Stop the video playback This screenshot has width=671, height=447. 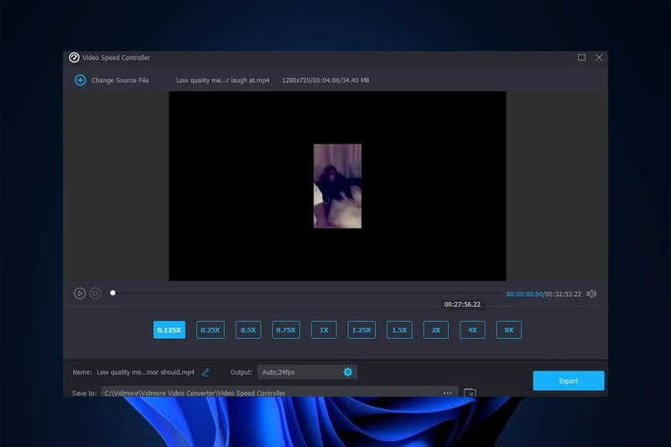click(x=95, y=294)
